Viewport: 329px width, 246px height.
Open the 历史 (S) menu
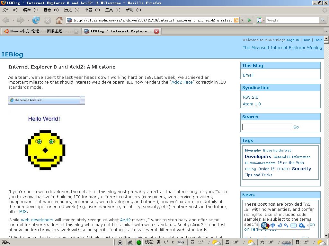pos(72,10)
